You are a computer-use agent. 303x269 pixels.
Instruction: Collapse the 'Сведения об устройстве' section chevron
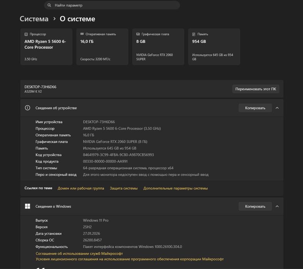click(277, 108)
